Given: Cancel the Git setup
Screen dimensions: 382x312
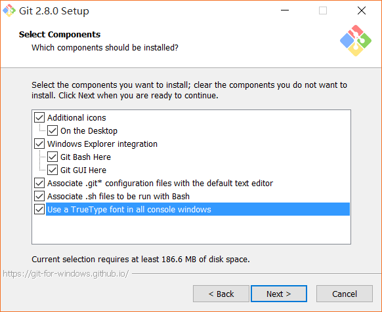Looking at the screenshot, I should point(345,294).
